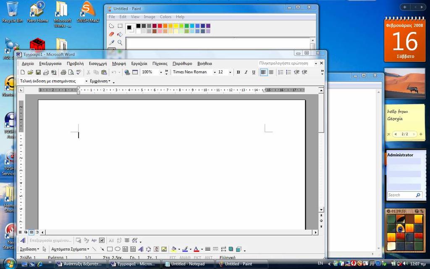430x269 pixels.
Task: Click the Windows Start orb
Action: pyautogui.click(x=10, y=264)
